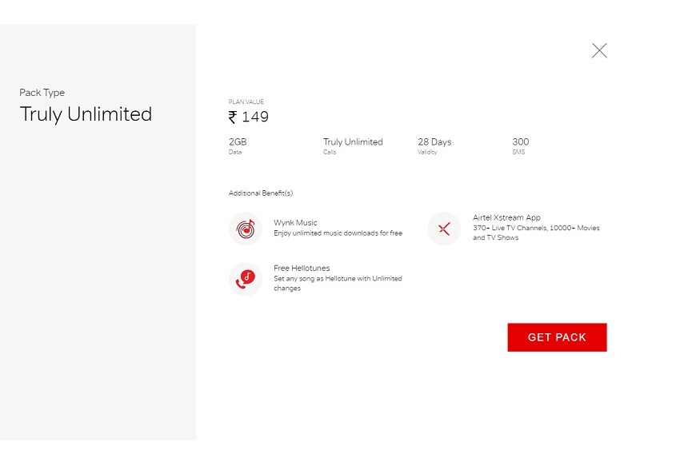Click the 300 SMS value
Image resolution: width=700 pixels, height=466 pixels.
[x=521, y=141]
